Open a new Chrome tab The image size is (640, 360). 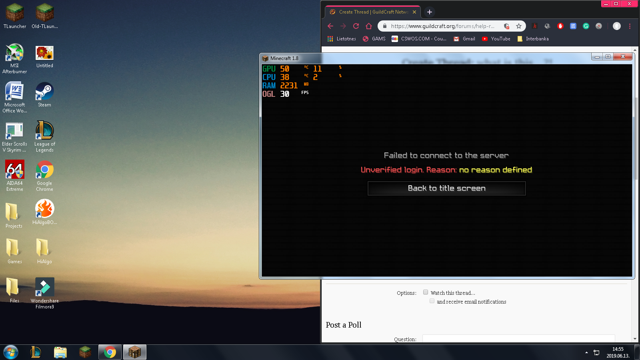coord(430,12)
